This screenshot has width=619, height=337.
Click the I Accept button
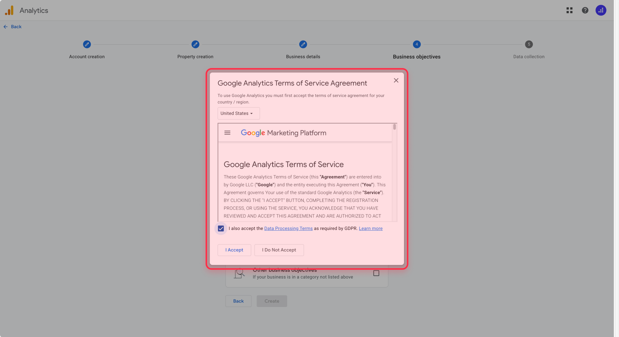click(234, 250)
